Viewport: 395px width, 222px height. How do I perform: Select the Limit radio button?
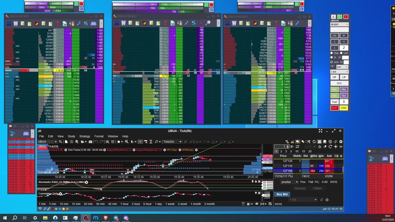coord(342,53)
